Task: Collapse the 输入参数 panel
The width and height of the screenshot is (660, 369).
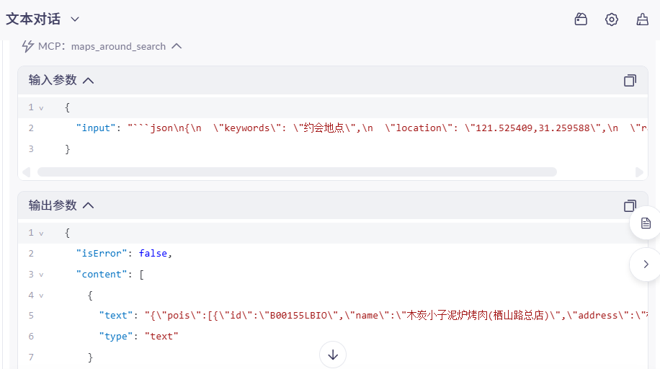Action: (88, 81)
